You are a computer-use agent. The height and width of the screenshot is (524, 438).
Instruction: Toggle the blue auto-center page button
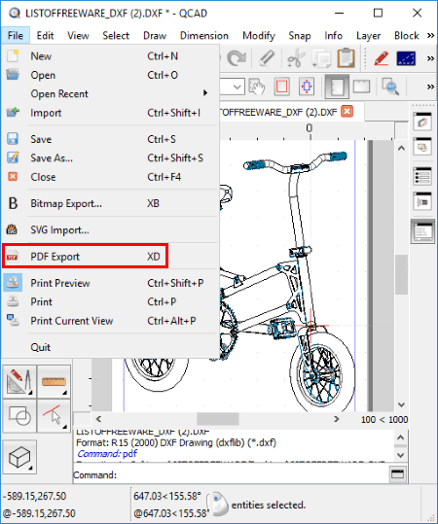click(307, 87)
